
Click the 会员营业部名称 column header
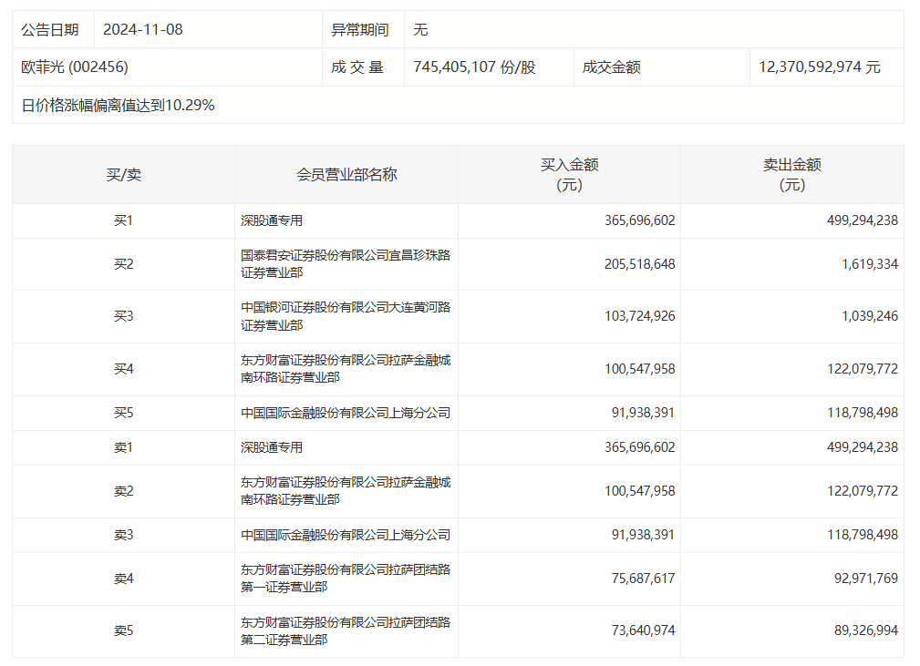pyautogui.click(x=346, y=175)
